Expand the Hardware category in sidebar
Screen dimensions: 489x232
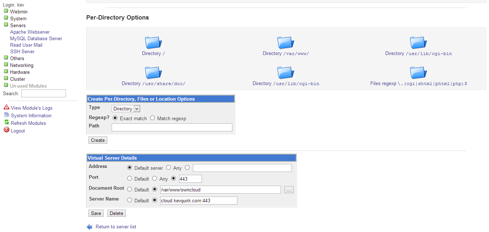pyautogui.click(x=6, y=72)
